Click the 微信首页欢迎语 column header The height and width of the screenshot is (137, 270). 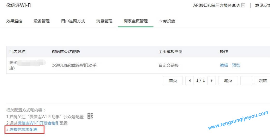pos(66,51)
